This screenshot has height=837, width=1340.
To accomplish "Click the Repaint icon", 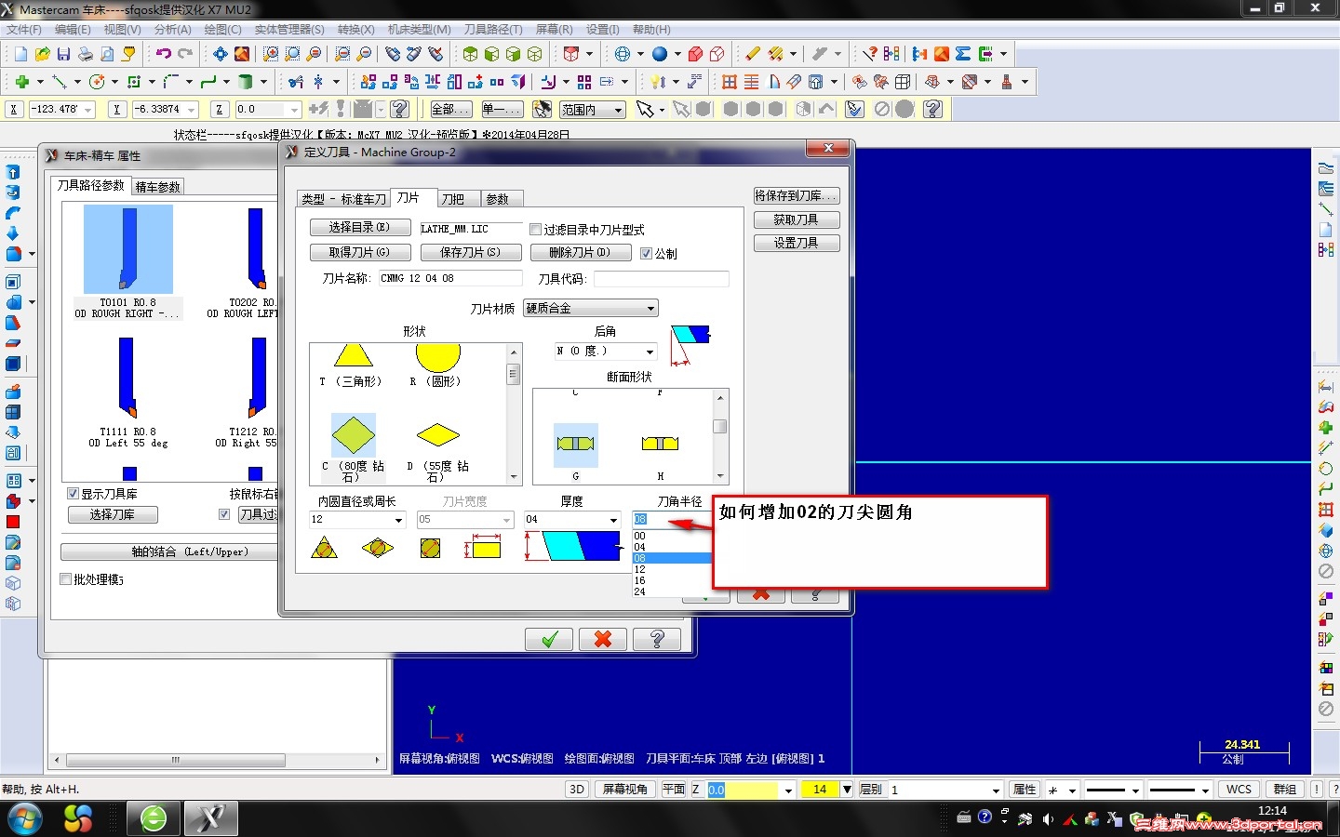I will coord(242,54).
